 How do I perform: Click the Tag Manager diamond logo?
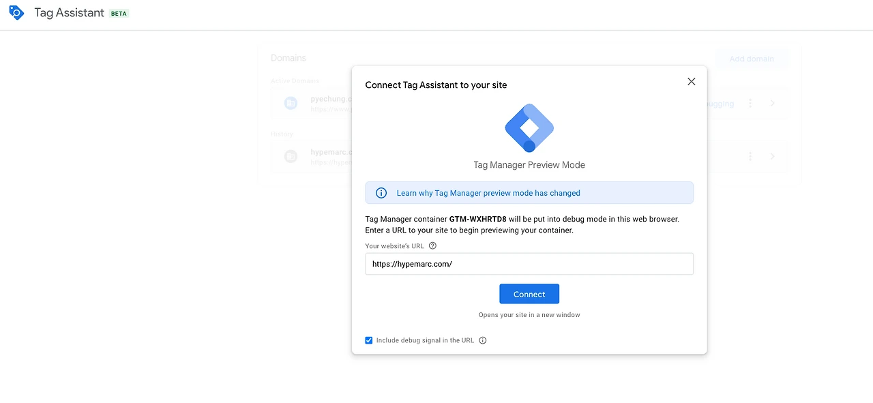[x=529, y=128]
